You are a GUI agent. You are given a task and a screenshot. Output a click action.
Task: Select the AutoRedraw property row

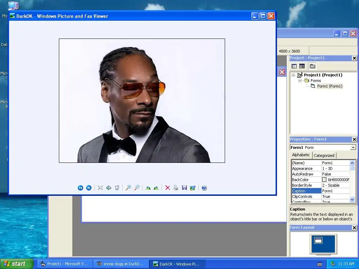320,174
